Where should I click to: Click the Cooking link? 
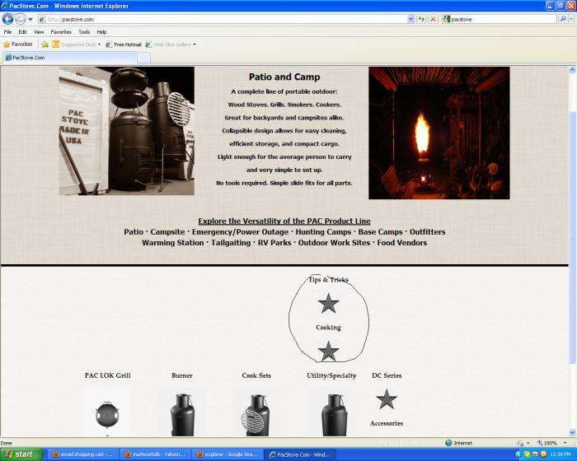tap(328, 328)
